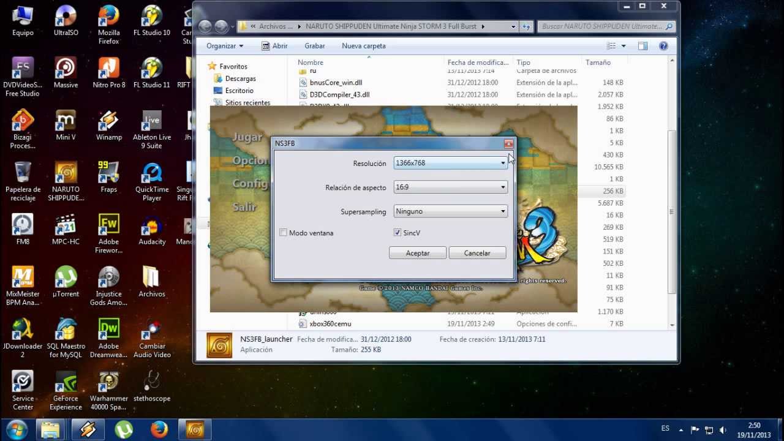The width and height of the screenshot is (784, 441).
Task: Toggle the SincV checkbox
Action: (398, 233)
